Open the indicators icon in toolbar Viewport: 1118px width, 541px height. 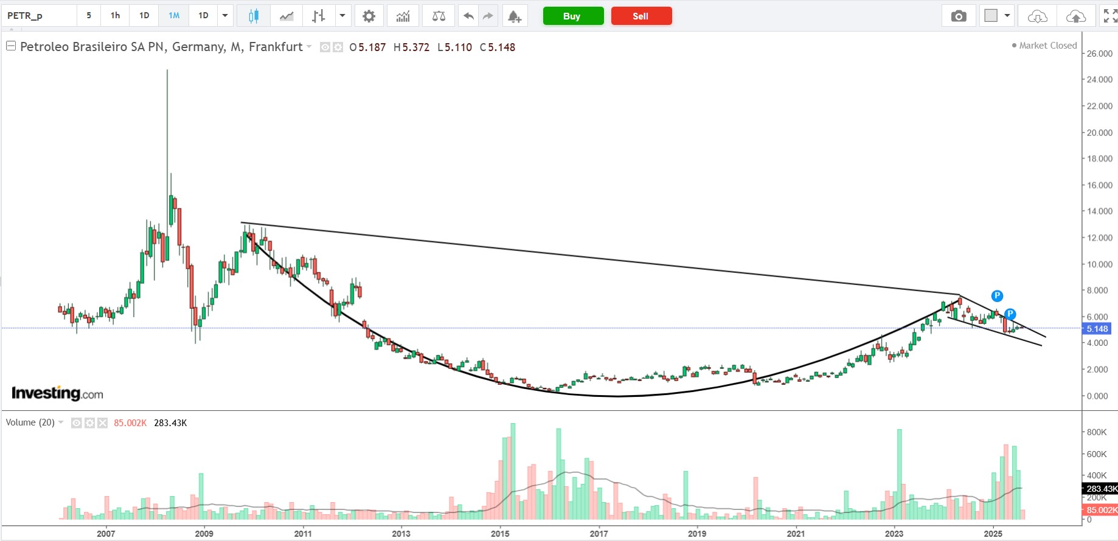point(403,16)
